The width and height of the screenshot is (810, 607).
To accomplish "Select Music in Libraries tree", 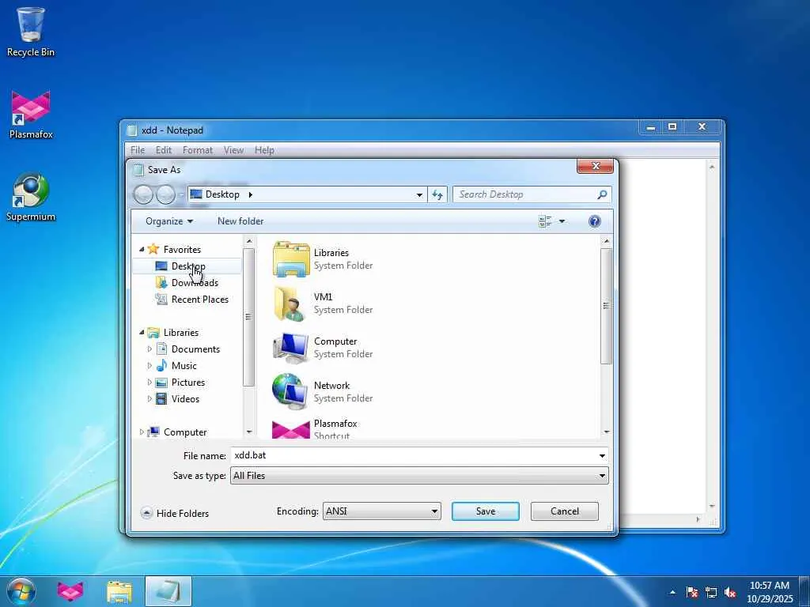I will tap(184, 366).
